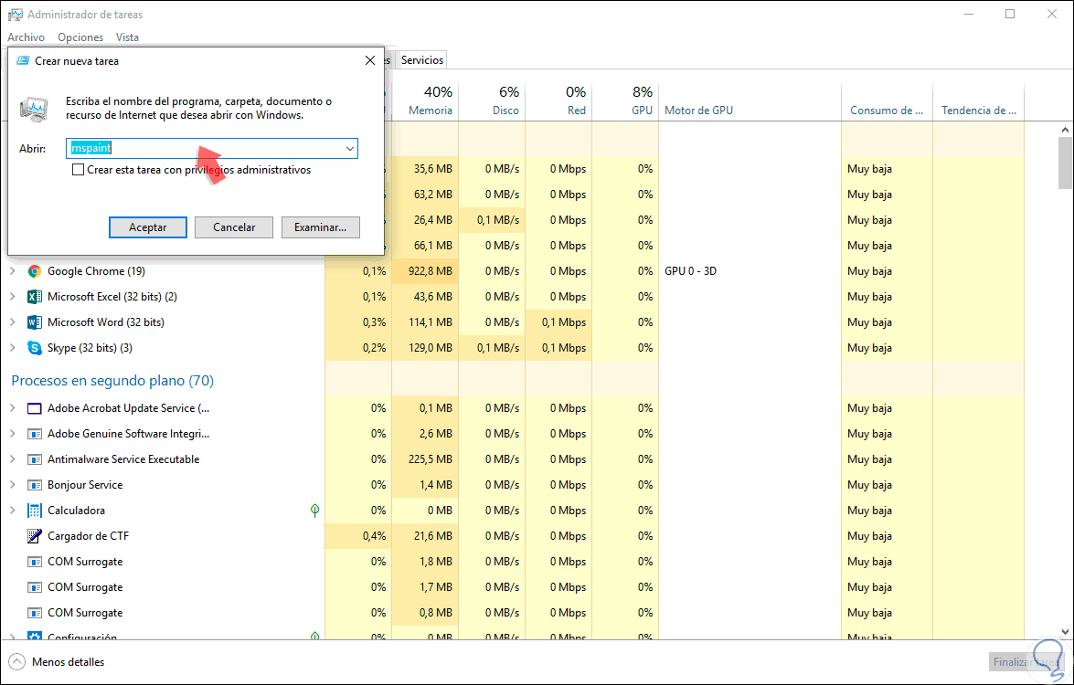This screenshot has height=685, width=1074.
Task: Select the Calculadora app icon
Action: pos(35,511)
